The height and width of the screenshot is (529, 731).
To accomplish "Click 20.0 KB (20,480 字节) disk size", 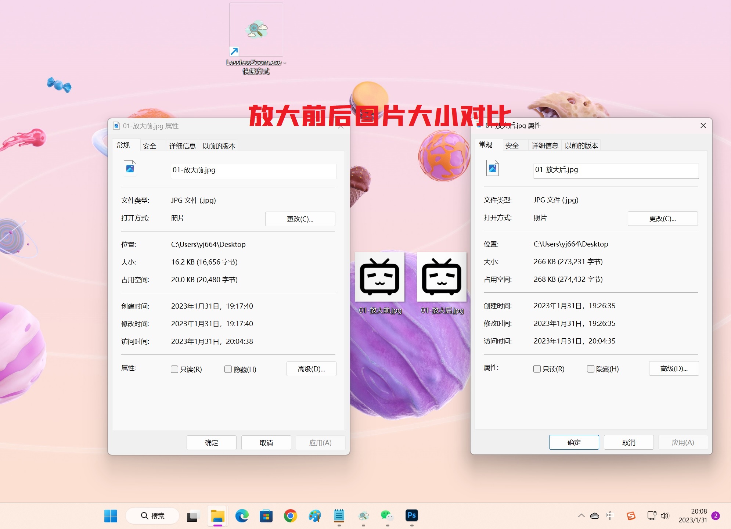I will click(204, 280).
